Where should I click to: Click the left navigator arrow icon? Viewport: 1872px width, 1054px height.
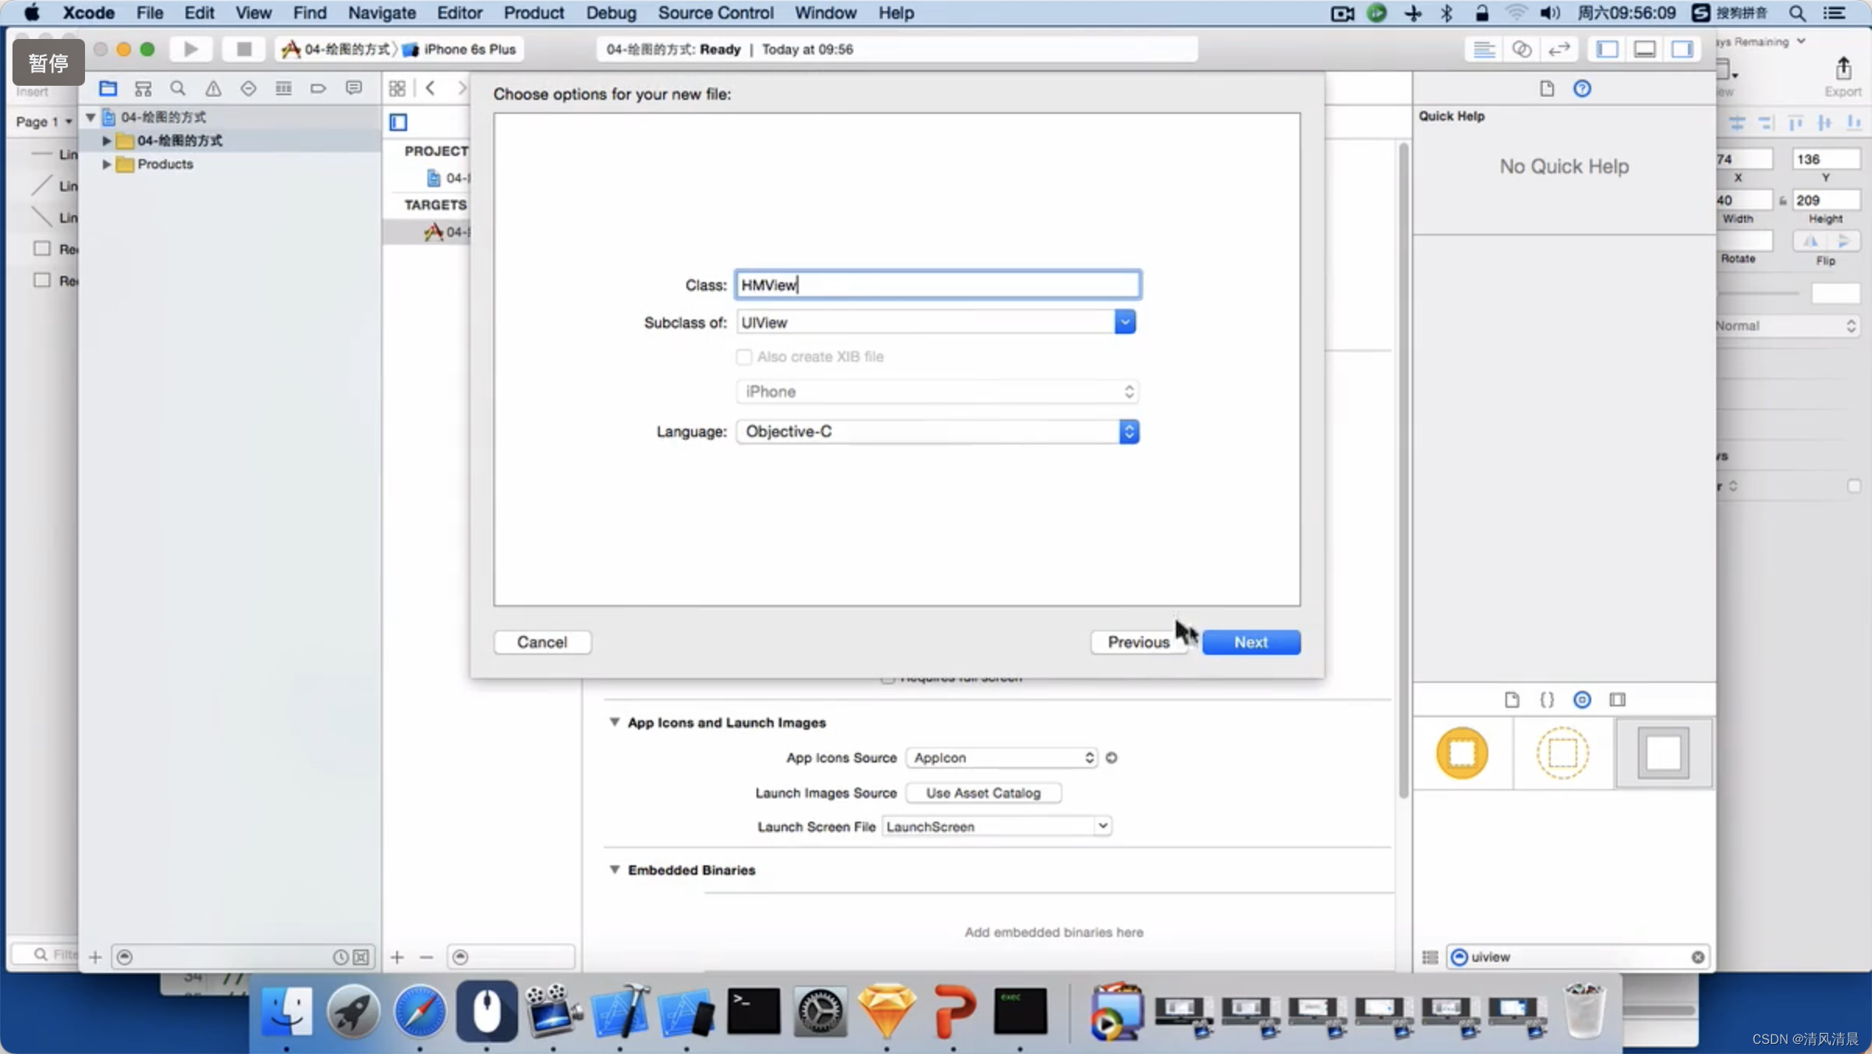click(430, 87)
